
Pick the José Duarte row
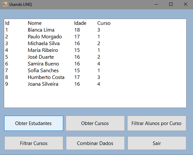[95, 57]
